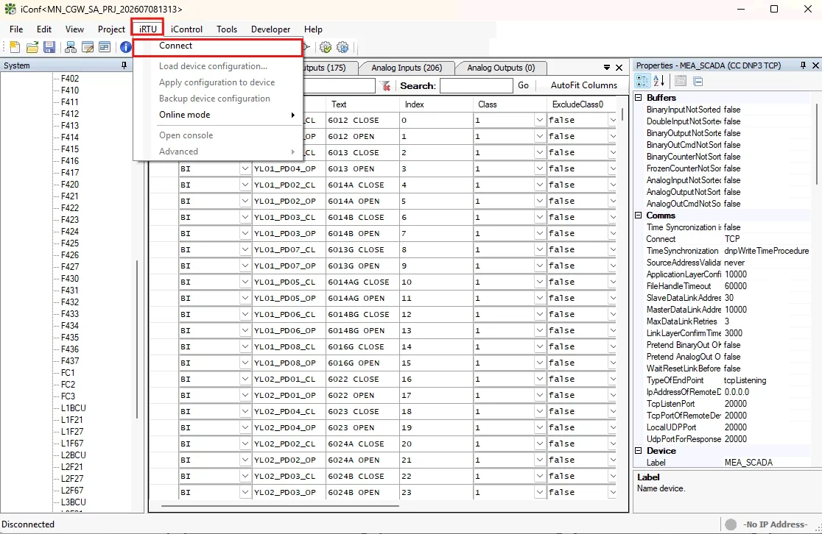Screen dimensions: 822x534
Task: Click the gear with blue arrow icon
Action: pyautogui.click(x=342, y=48)
